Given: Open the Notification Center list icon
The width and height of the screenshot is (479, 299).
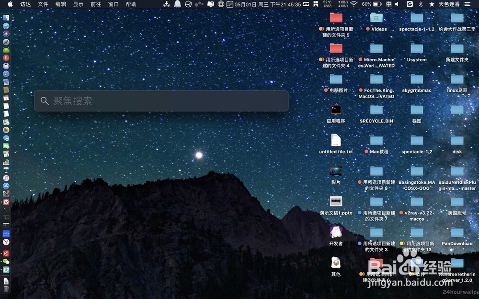Looking at the screenshot, I should coord(467,4).
